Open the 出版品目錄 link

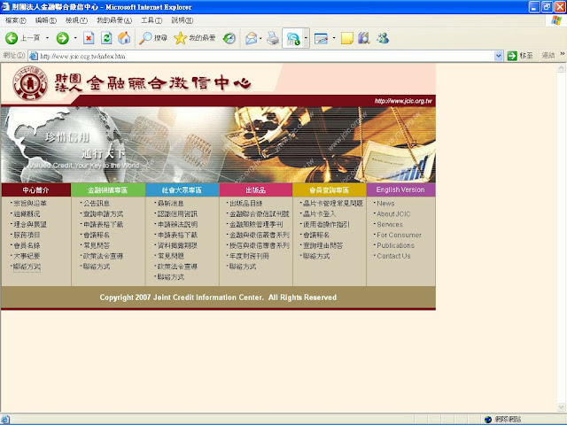pos(246,203)
